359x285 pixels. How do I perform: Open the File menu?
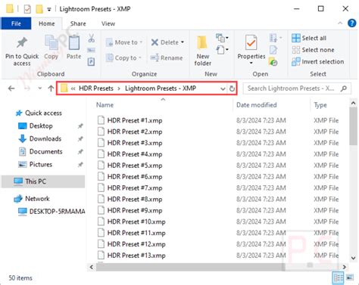coord(16,23)
